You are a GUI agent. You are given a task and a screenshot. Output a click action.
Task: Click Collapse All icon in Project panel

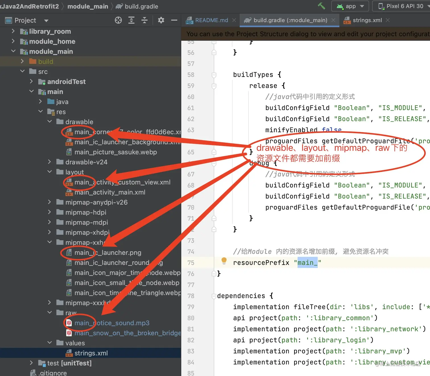pyautogui.click(x=144, y=20)
